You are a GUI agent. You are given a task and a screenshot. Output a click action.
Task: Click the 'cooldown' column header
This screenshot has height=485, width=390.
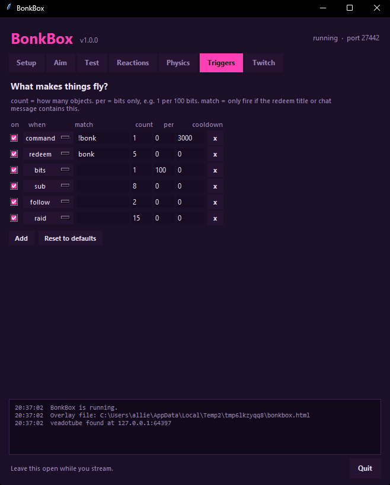click(x=207, y=125)
